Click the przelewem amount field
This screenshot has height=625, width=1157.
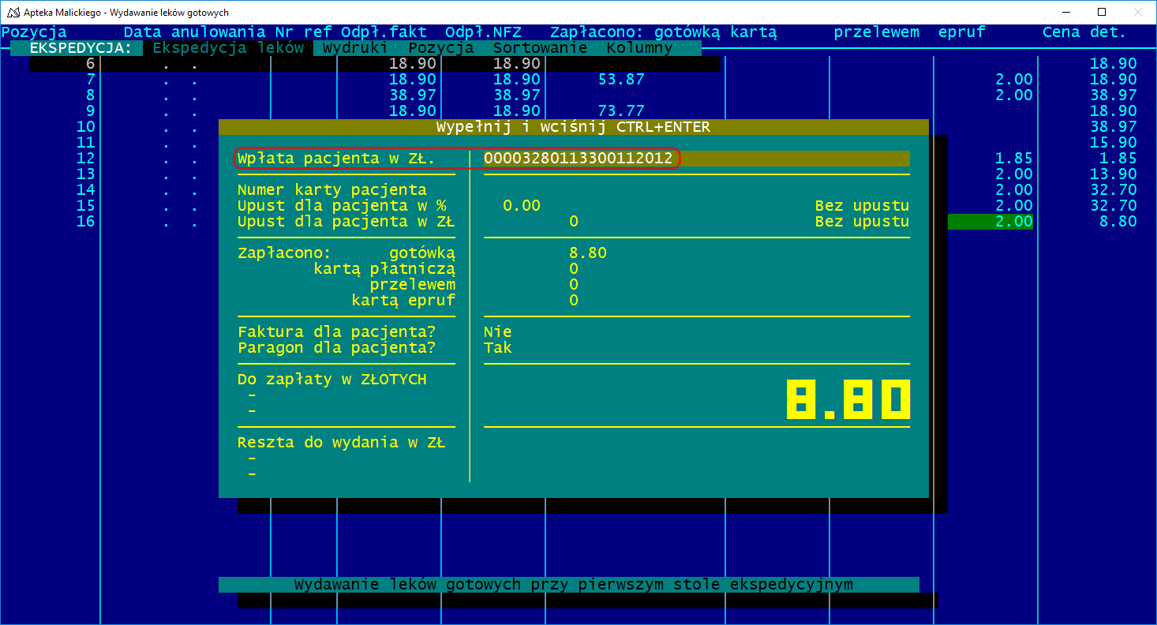pyautogui.click(x=574, y=285)
